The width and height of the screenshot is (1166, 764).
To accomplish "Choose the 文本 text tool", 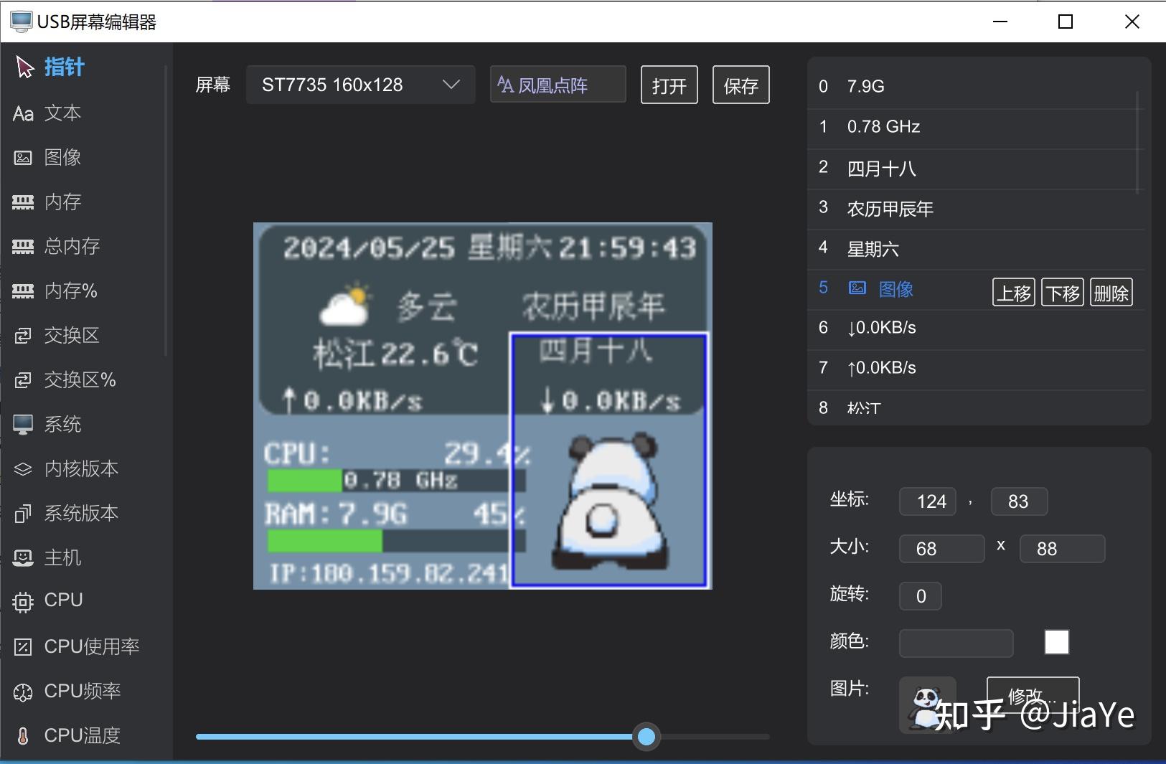I will (47, 113).
